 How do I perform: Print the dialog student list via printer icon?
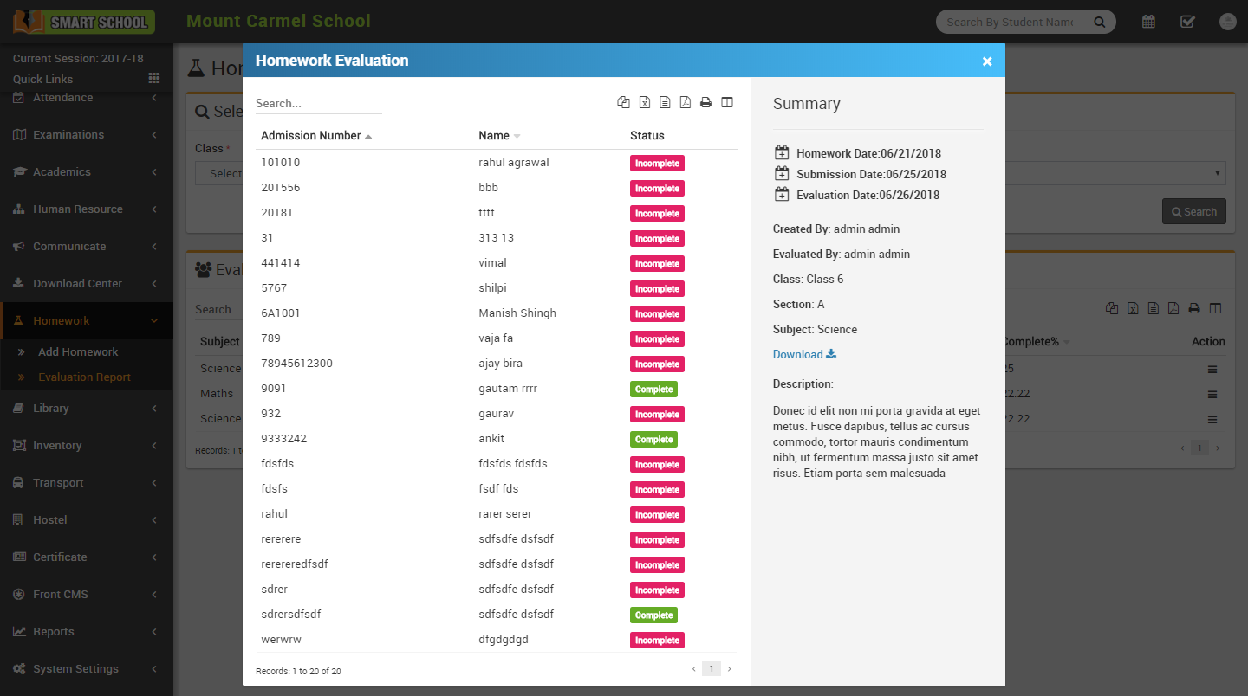coord(705,102)
